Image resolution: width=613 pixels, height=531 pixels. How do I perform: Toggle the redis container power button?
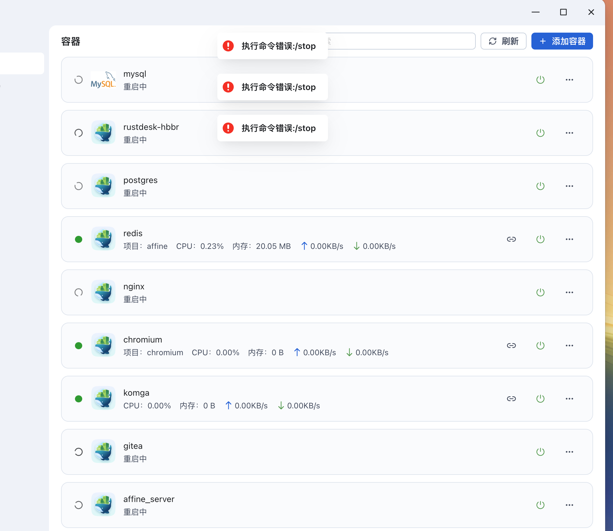(x=540, y=239)
